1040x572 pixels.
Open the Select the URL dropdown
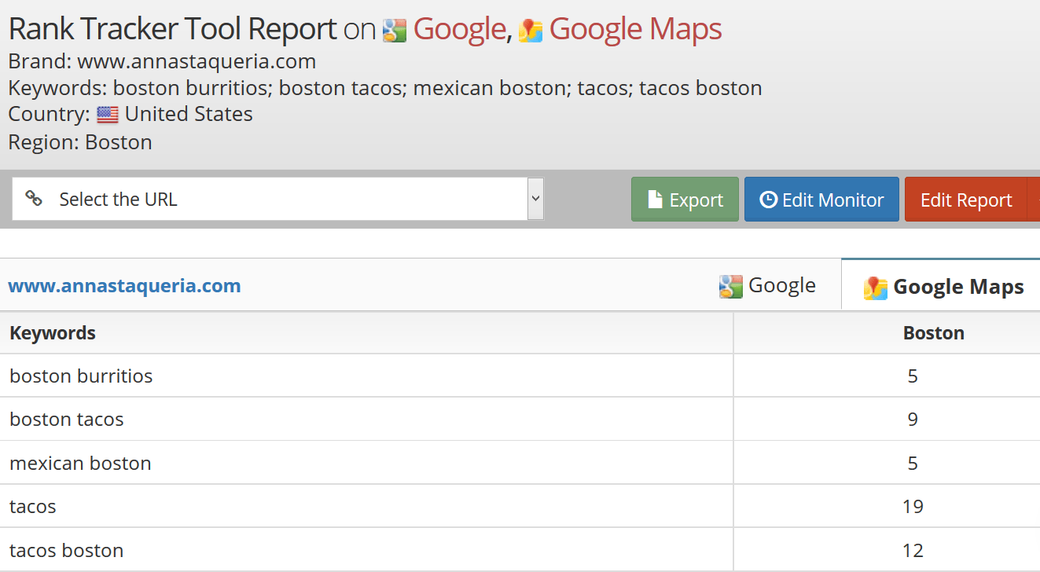point(277,199)
